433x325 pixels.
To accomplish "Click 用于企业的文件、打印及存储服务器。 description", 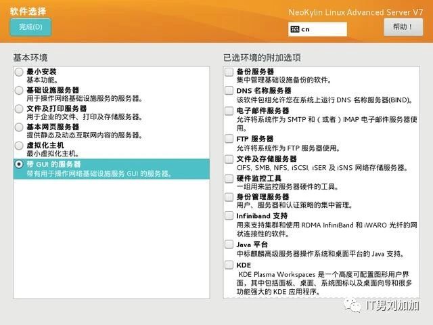I will click(85, 117).
